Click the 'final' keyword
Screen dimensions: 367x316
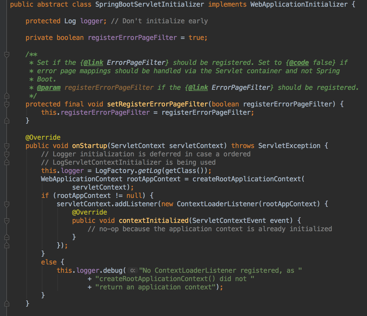pos(74,104)
